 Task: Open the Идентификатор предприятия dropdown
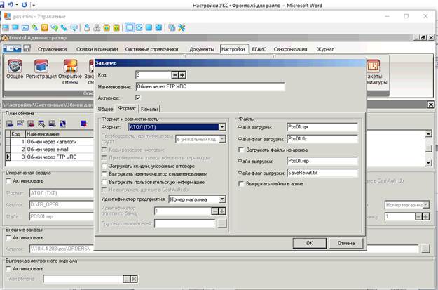221,199
